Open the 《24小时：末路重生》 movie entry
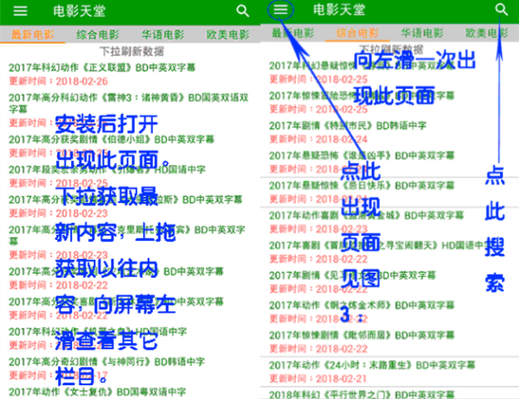The image size is (520, 399). 372,365
